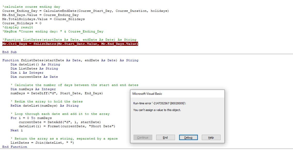Click the Debug button in the error dialog
This screenshot has height=154, width=293.
(x=188, y=138)
